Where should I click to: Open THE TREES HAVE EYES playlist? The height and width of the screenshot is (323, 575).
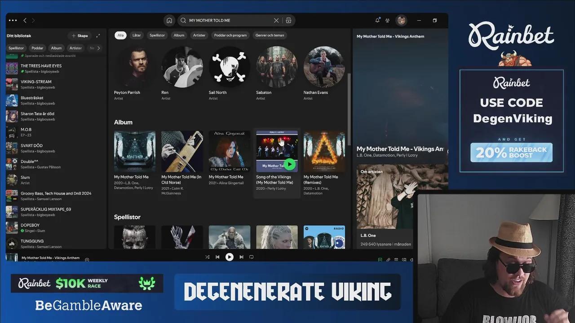pyautogui.click(x=56, y=68)
